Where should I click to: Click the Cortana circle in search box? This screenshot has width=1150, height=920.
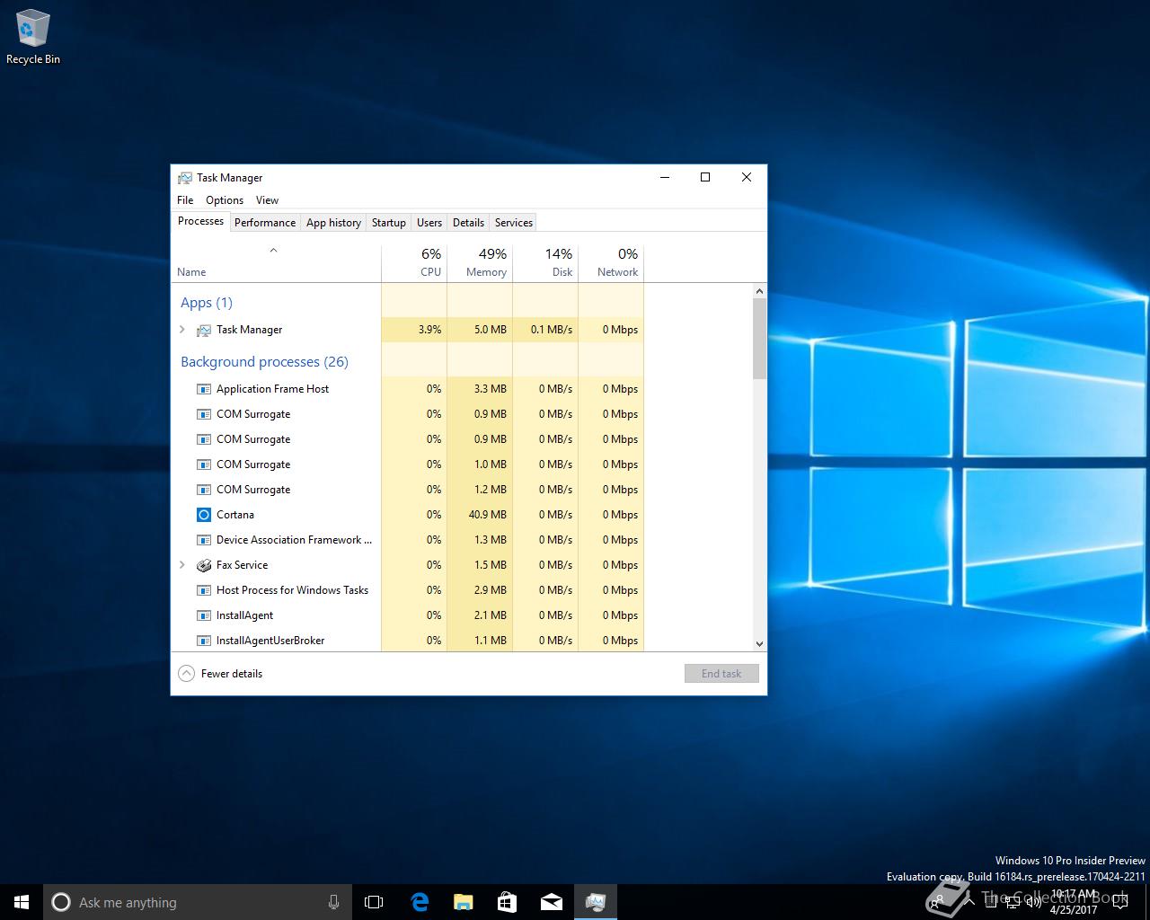(x=61, y=902)
